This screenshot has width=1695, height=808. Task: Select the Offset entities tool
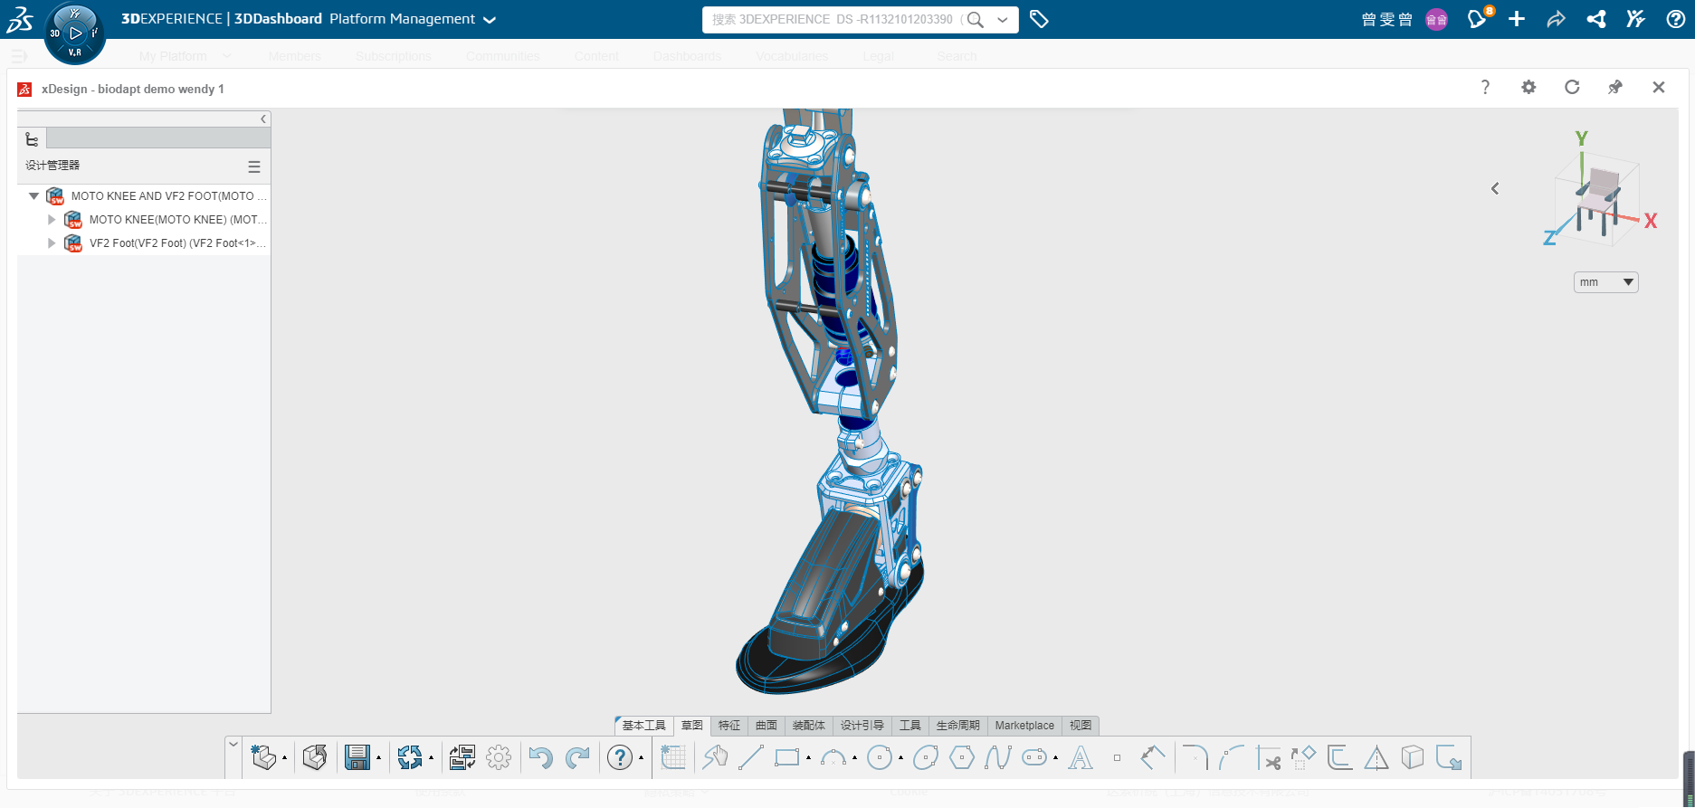(x=1339, y=757)
